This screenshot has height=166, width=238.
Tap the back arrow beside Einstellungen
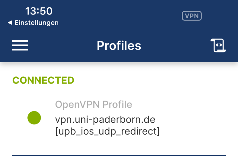click(10, 23)
